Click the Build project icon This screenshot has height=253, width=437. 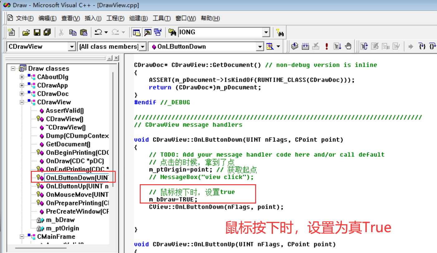tap(305, 47)
